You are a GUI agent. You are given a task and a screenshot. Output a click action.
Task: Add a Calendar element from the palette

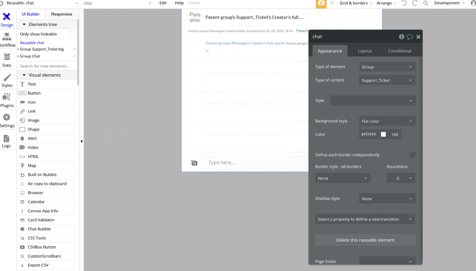point(47,202)
